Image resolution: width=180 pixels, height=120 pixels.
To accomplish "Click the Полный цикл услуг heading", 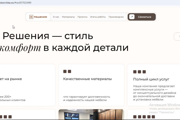I will (151, 79).
